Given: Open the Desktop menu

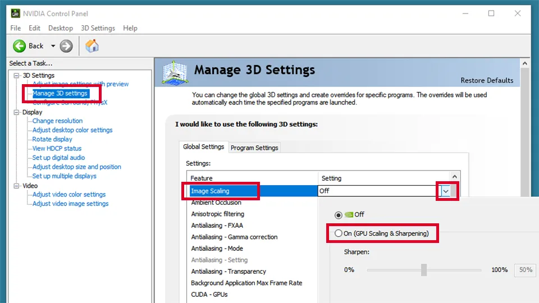Looking at the screenshot, I should [61, 28].
